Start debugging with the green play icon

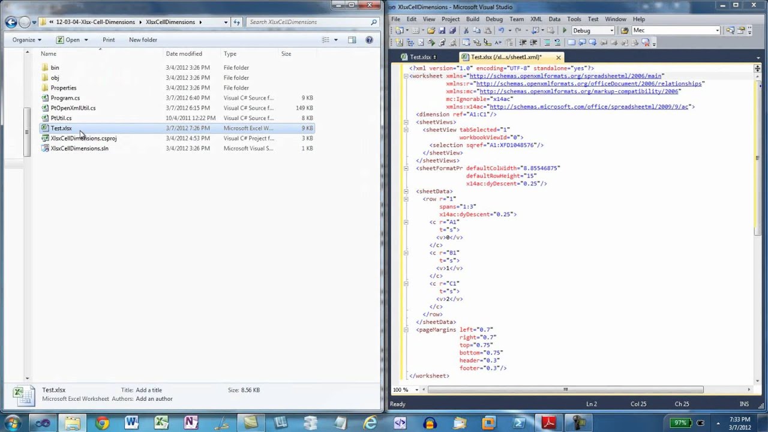coord(565,30)
